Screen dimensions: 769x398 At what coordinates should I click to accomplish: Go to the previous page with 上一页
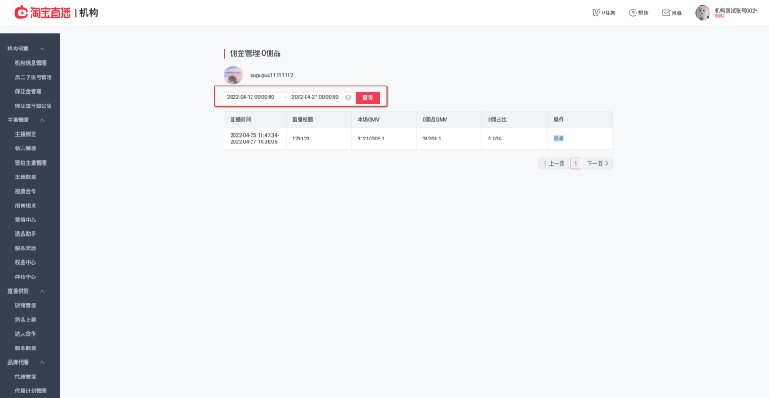click(554, 163)
